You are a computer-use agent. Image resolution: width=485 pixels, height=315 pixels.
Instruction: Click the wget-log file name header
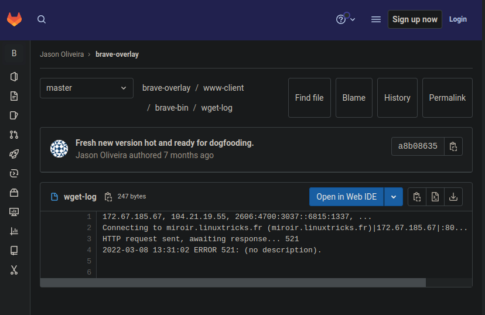coord(80,197)
